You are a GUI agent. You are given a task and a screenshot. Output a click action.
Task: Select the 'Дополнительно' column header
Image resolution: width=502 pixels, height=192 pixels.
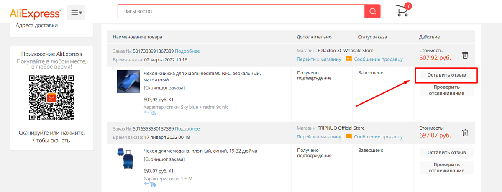pyautogui.click(x=314, y=37)
